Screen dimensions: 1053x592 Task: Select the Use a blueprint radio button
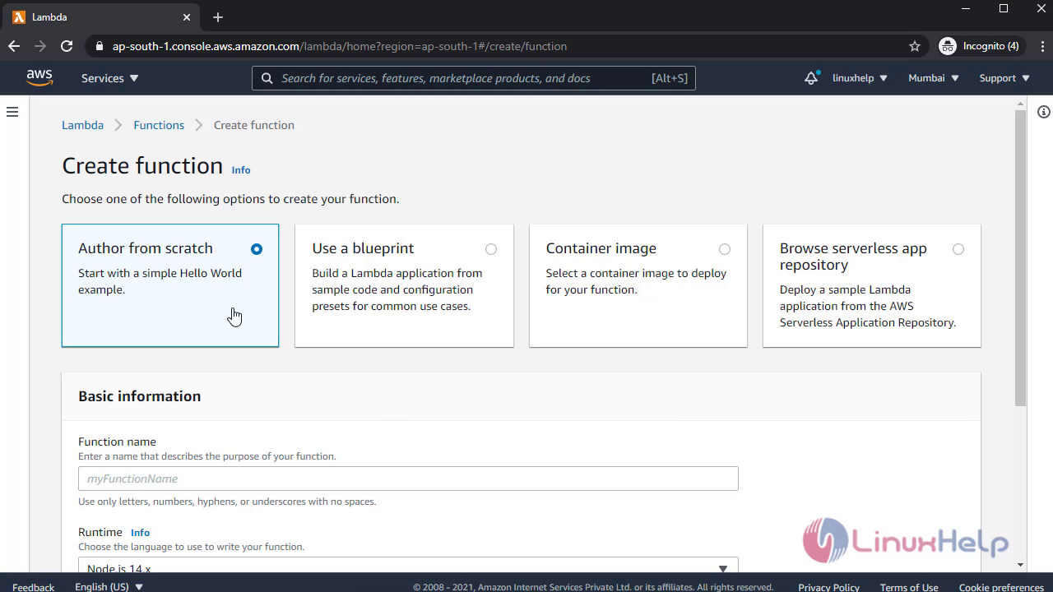coord(491,249)
